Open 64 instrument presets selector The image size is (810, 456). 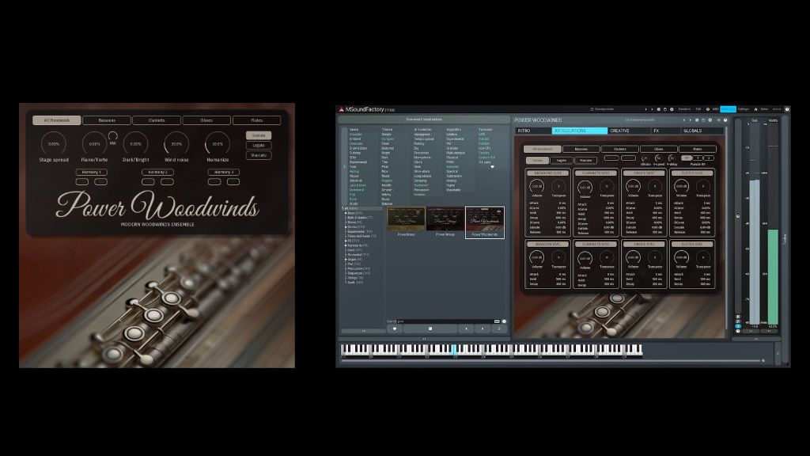[639, 120]
